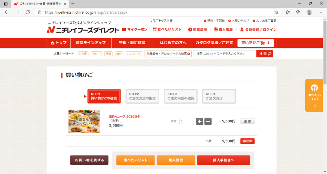Viewport: 327px width, 174px height.
Task: Open tab actions menu icon
Action: [6, 4]
